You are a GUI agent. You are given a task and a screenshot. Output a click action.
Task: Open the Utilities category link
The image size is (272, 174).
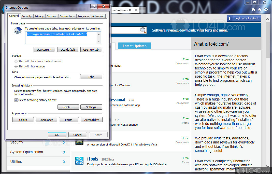[16, 162]
